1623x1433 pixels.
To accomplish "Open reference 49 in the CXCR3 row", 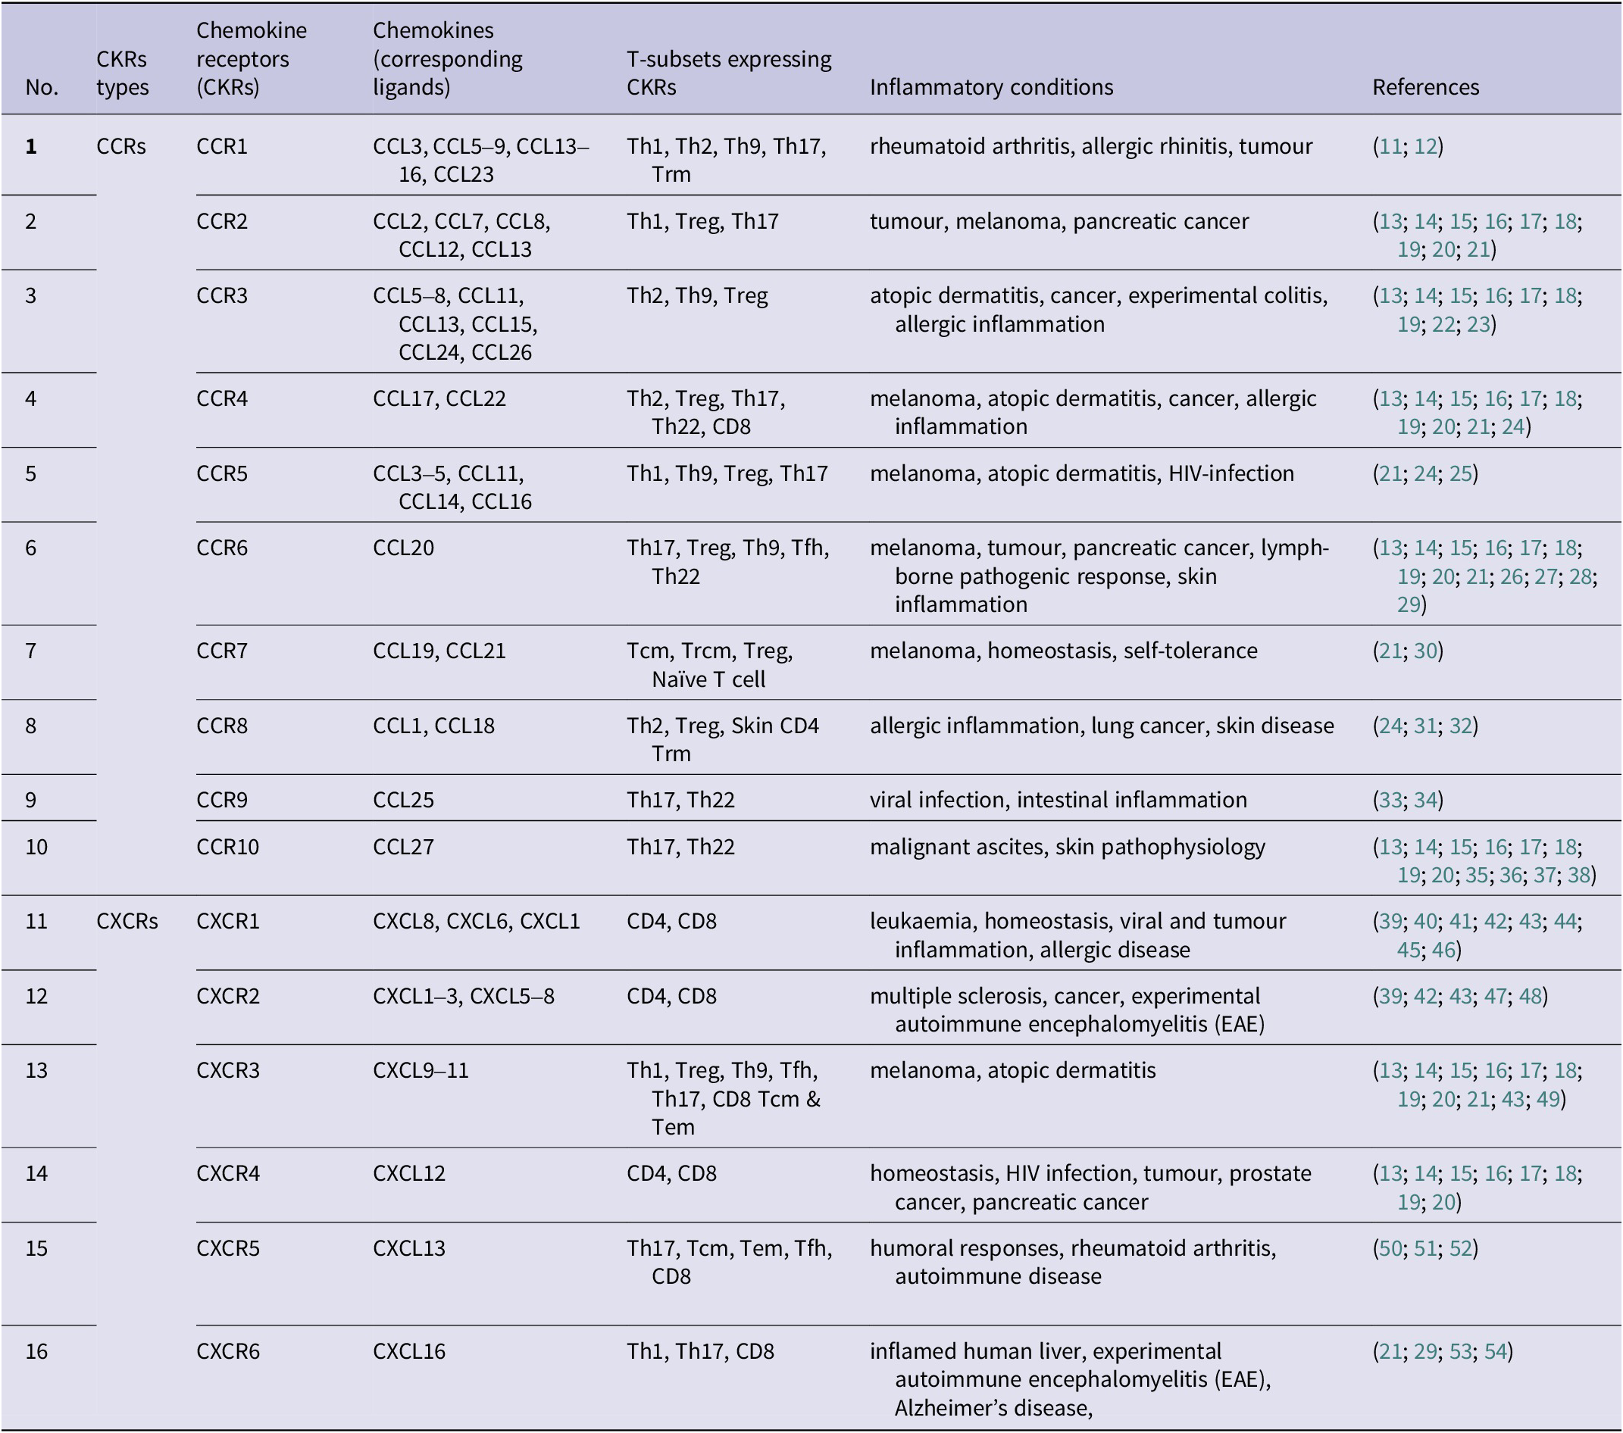I will point(1548,1099).
